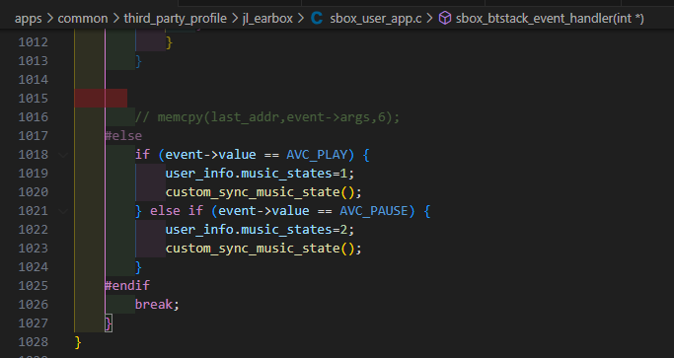The image size is (674, 358).
Task: Click line number 1028 in the gutter
Action: click(x=34, y=342)
